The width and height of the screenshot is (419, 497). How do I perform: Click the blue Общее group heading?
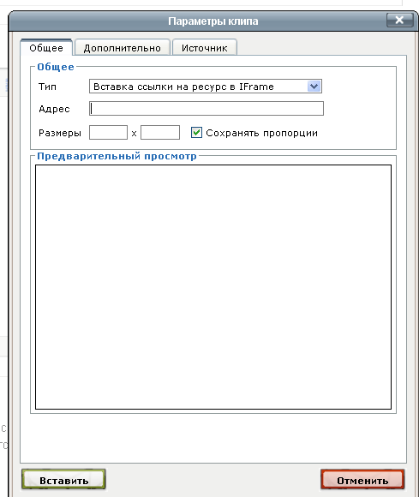pos(56,67)
